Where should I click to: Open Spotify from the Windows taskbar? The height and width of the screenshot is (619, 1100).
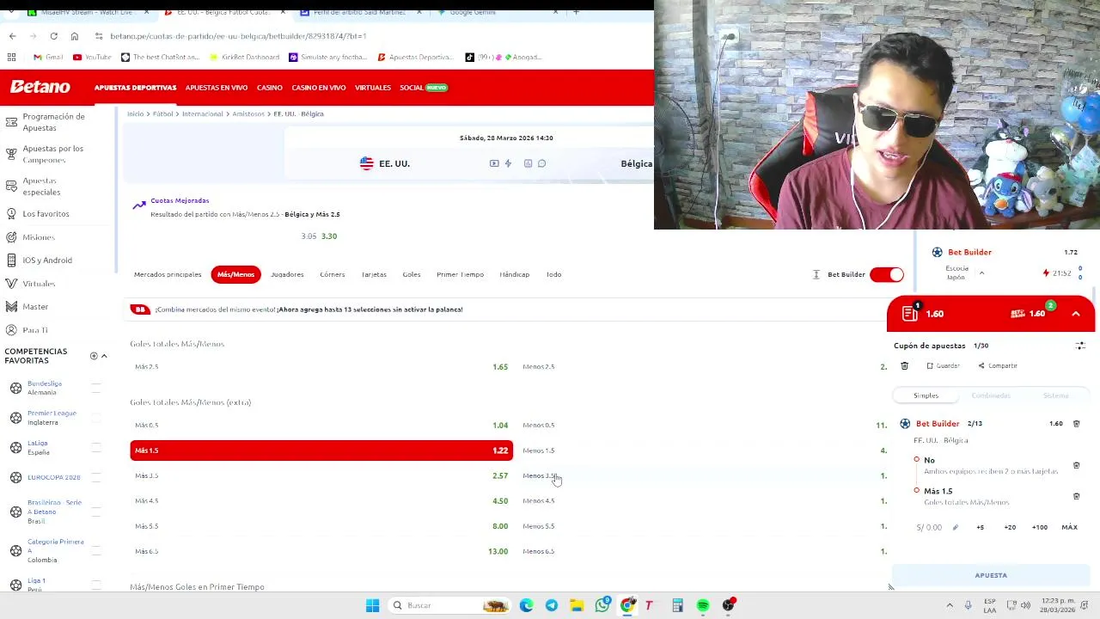pyautogui.click(x=703, y=605)
